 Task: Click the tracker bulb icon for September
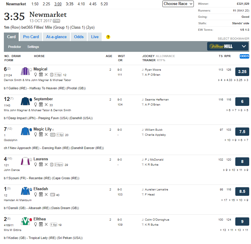click(x=36, y=105)
